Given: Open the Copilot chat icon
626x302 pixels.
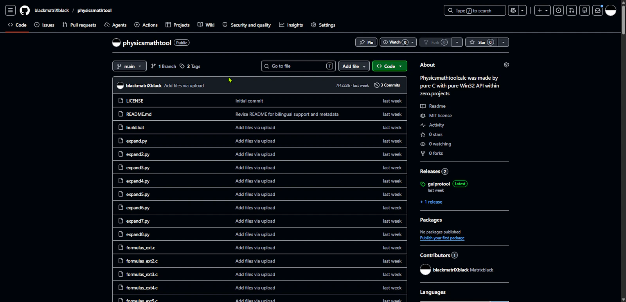Looking at the screenshot, I should (513, 11).
